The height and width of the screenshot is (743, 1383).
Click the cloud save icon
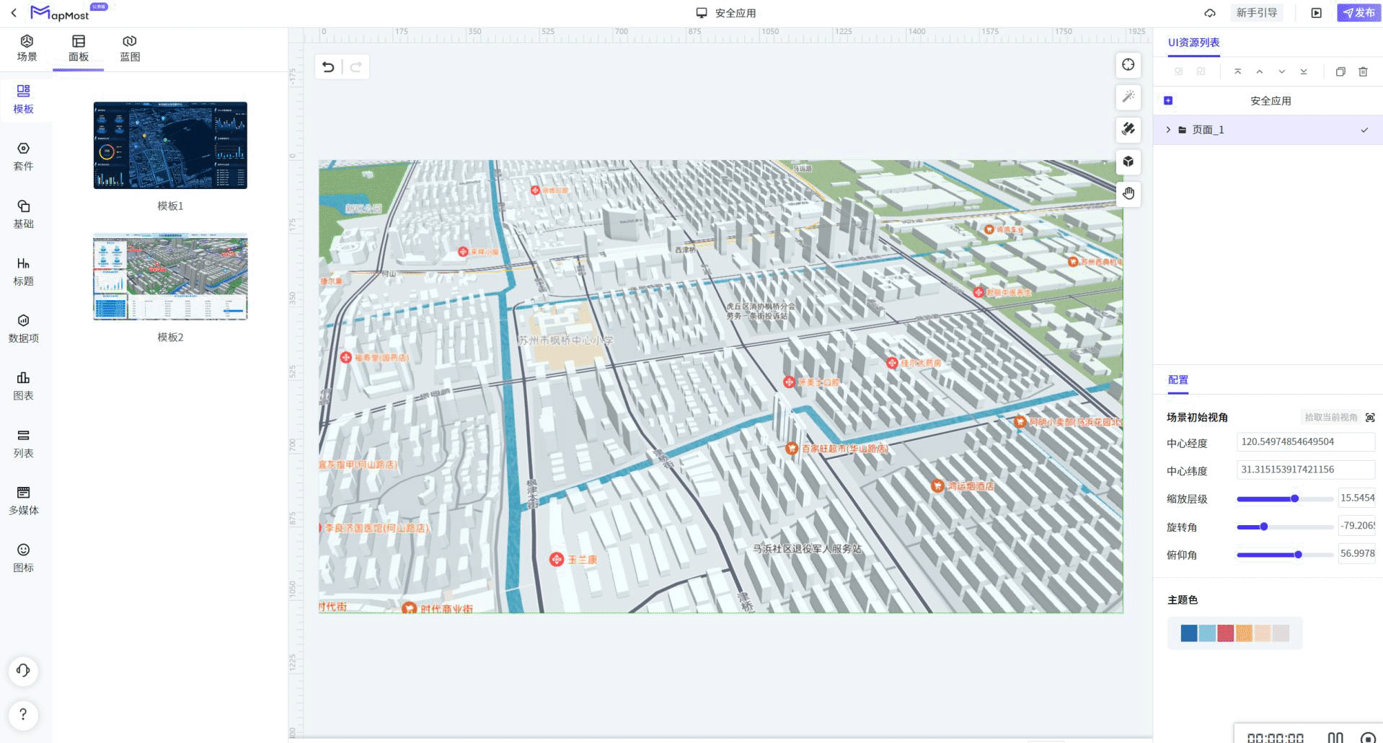1210,13
